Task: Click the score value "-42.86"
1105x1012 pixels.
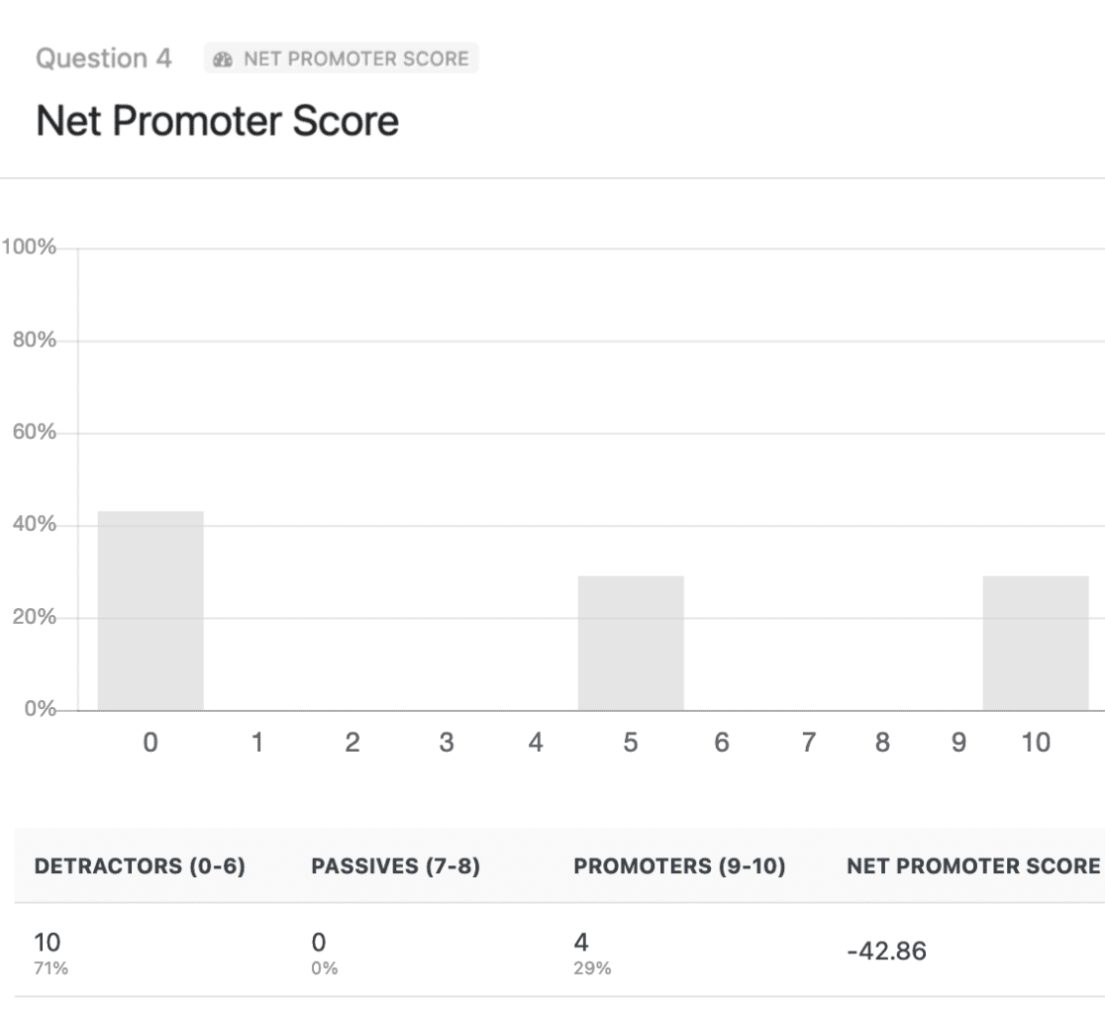Action: (886, 954)
